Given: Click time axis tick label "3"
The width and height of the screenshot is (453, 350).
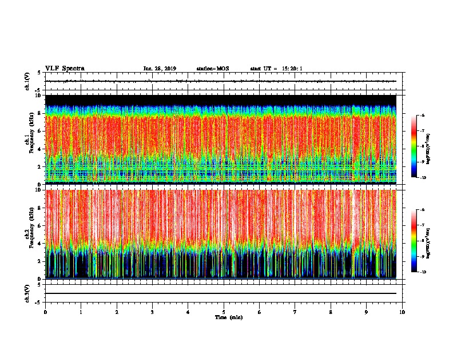Looking at the screenshot, I should [152, 312].
